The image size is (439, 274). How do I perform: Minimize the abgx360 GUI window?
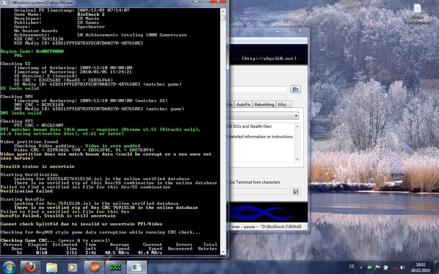pos(277,30)
